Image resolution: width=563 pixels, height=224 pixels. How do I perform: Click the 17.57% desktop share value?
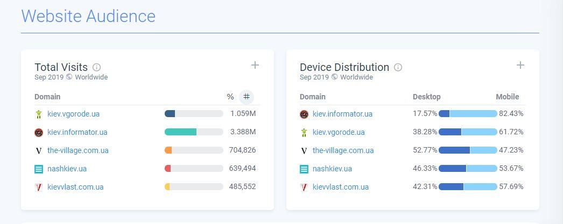pyautogui.click(x=425, y=114)
